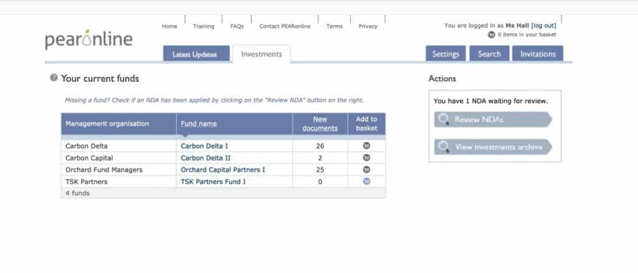Open the Search tab
Viewport: 638px width, 273px height.
pyautogui.click(x=490, y=54)
